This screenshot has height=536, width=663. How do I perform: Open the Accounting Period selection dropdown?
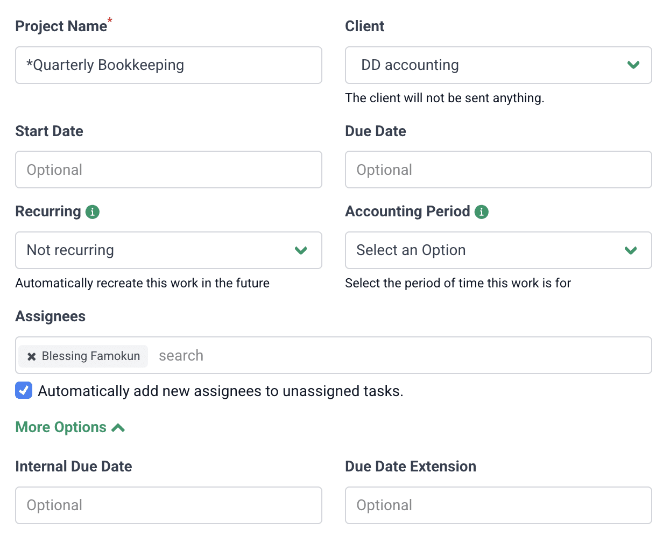pyautogui.click(x=498, y=250)
